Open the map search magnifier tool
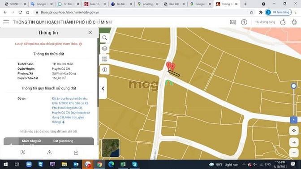Viewport: 301px width, 169px height. coord(105,38)
